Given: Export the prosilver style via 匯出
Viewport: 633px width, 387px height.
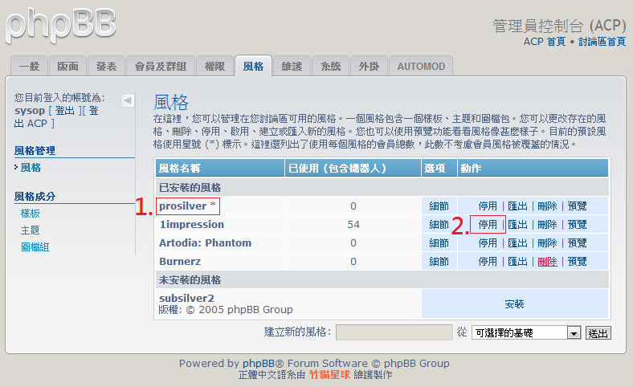Looking at the screenshot, I should (517, 206).
